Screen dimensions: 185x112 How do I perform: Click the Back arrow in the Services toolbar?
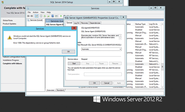click(28, 16)
